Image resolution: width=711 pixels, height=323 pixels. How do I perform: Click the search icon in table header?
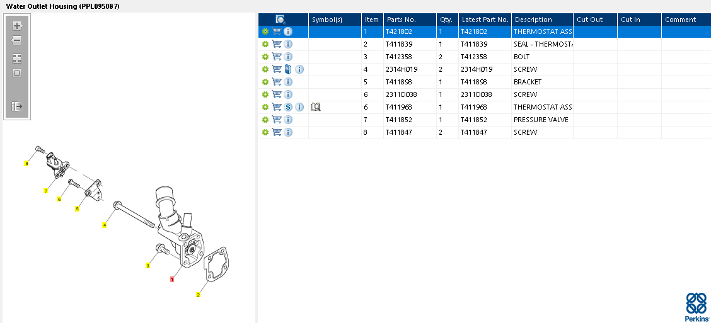coord(280,20)
